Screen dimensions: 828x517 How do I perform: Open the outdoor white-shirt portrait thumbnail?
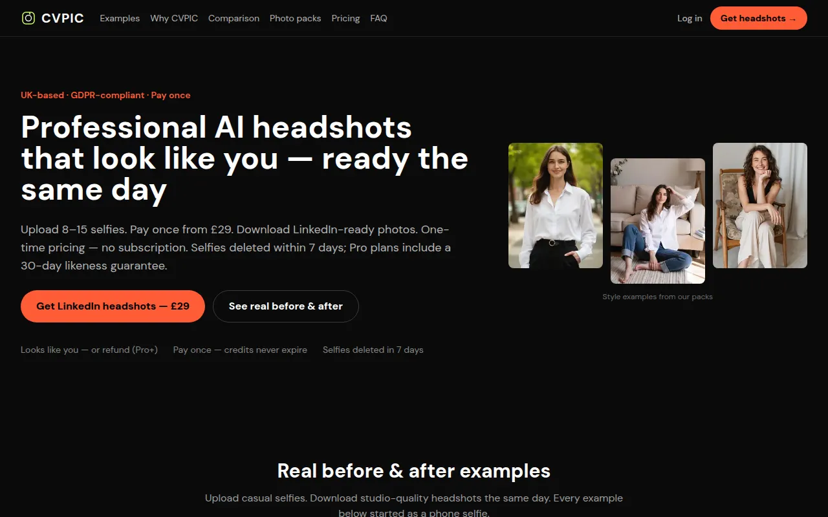point(556,206)
